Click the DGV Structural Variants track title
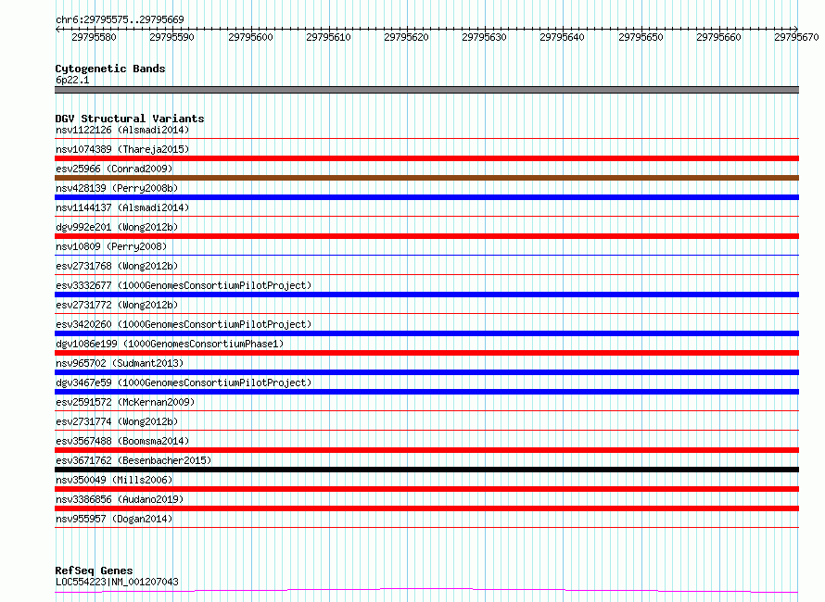The width and height of the screenshot is (825, 602). pos(130,119)
